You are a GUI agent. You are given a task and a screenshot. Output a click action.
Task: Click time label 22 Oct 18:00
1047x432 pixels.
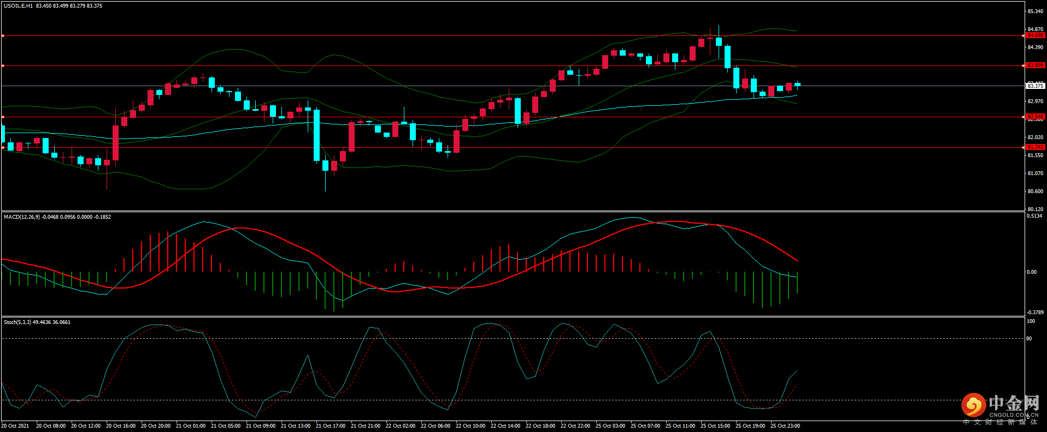pos(540,426)
